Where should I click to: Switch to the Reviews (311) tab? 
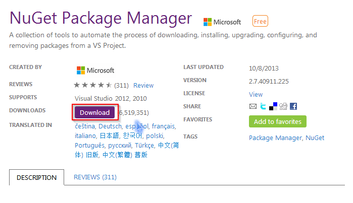95,177
